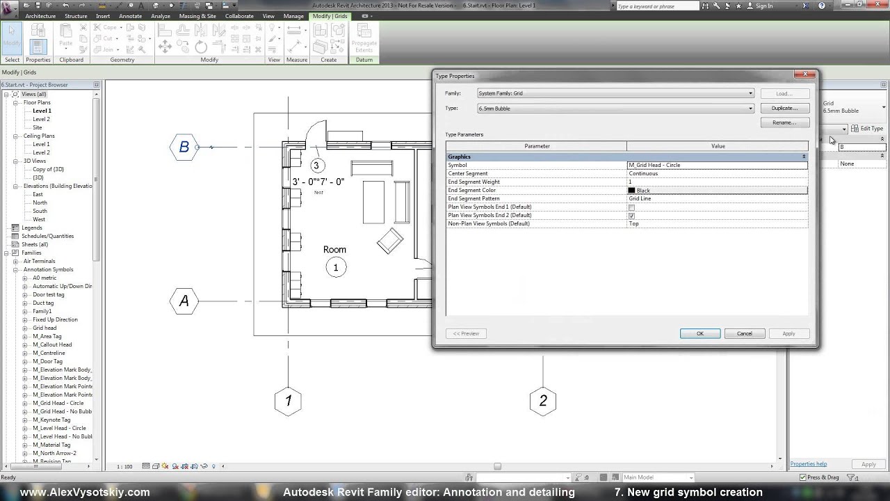Switch to the Insert ribbon tab
The height and width of the screenshot is (501, 890).
[x=103, y=16]
